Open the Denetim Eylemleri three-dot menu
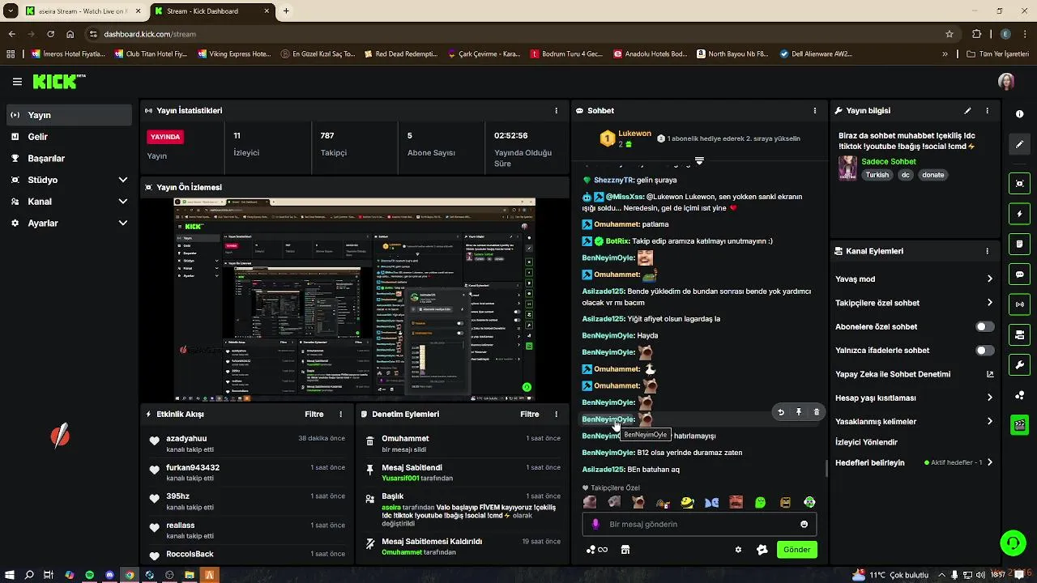This screenshot has width=1037, height=583. point(556,414)
